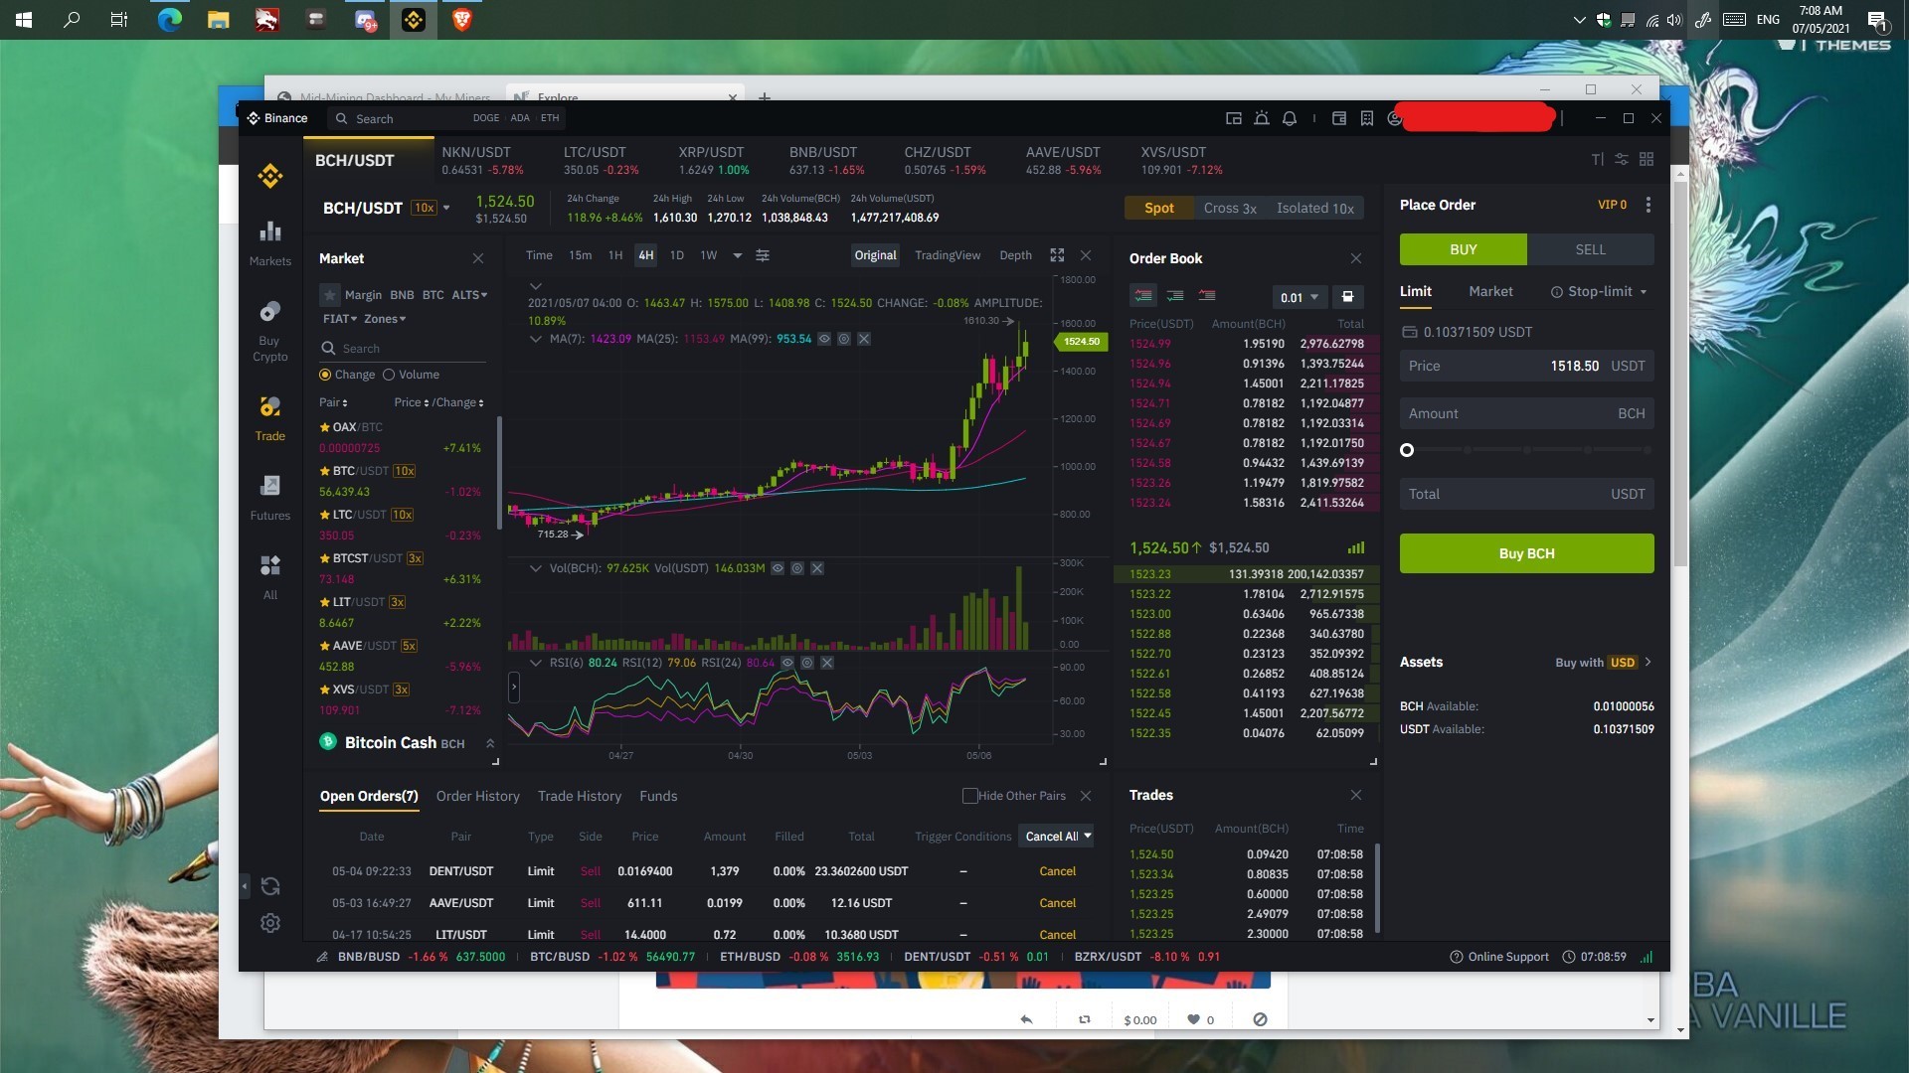This screenshot has height=1073, width=1909.
Task: Expand the chart to fullscreen
Action: (1057, 255)
